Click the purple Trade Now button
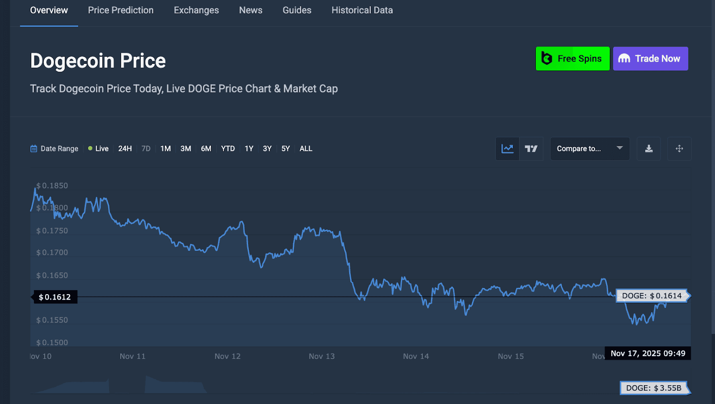This screenshot has height=404, width=715. [650, 58]
